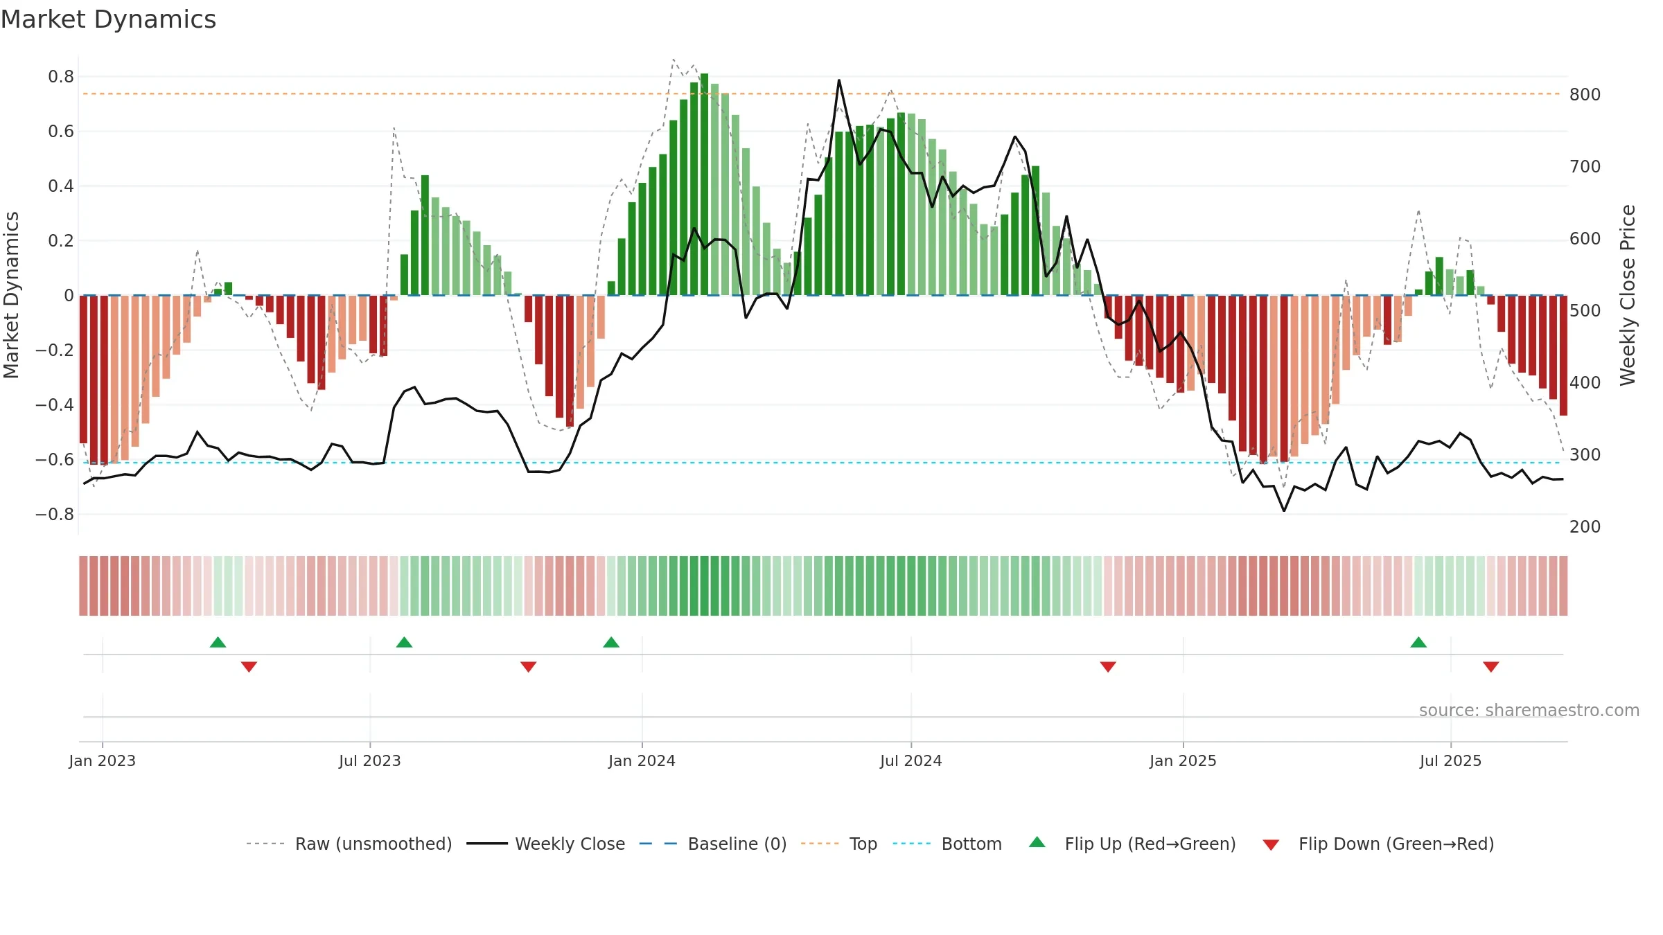Click the 800 right axis tick label

[1585, 94]
